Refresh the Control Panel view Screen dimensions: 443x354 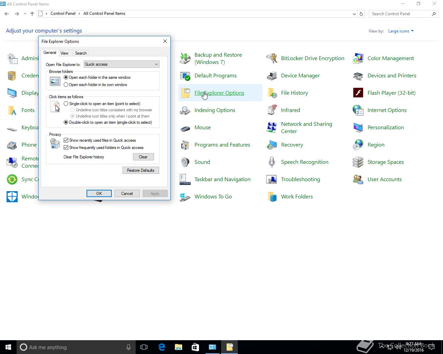pos(361,14)
